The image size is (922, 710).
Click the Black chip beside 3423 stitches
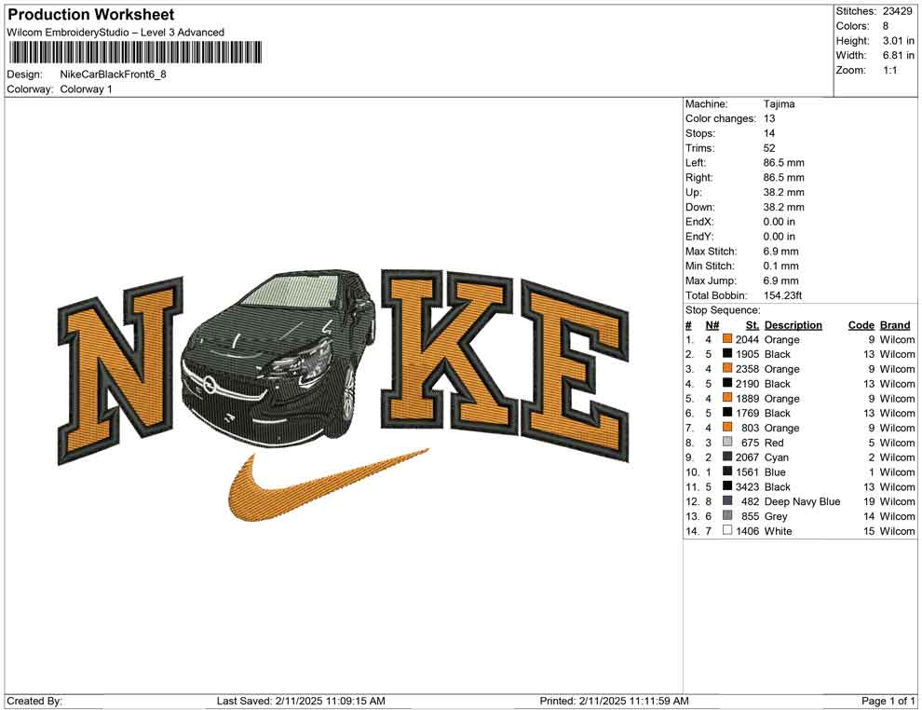click(727, 487)
